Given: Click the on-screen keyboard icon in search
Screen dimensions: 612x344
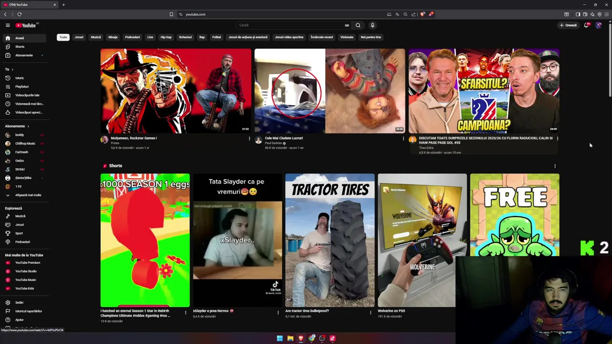Looking at the screenshot, I should pyautogui.click(x=347, y=25).
